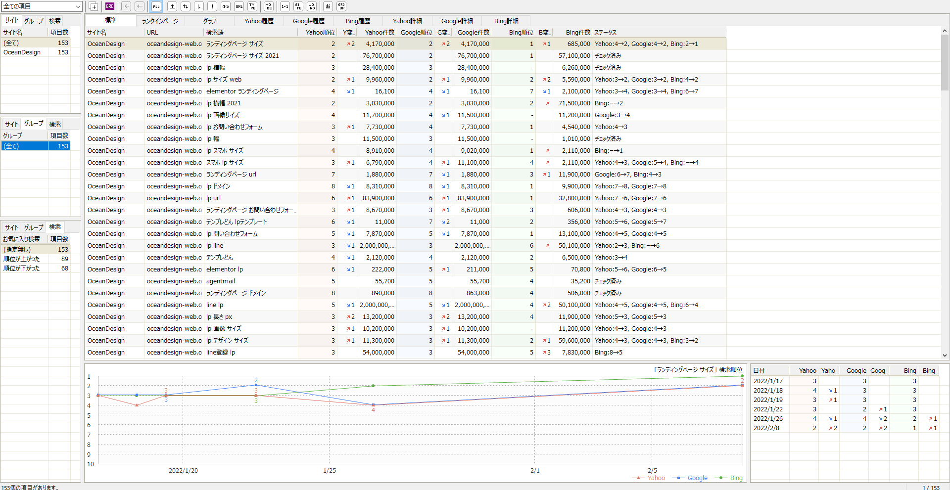Click the add new item icon
The width and height of the screenshot is (950, 490).
(94, 6)
